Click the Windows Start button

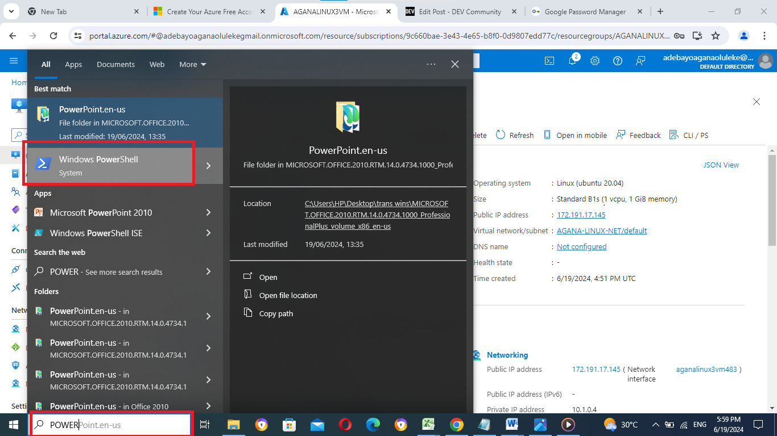click(x=14, y=424)
